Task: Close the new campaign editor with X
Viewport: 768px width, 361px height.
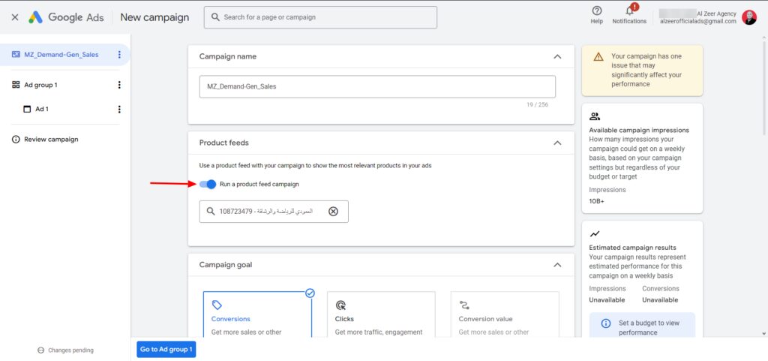Action: coord(15,17)
